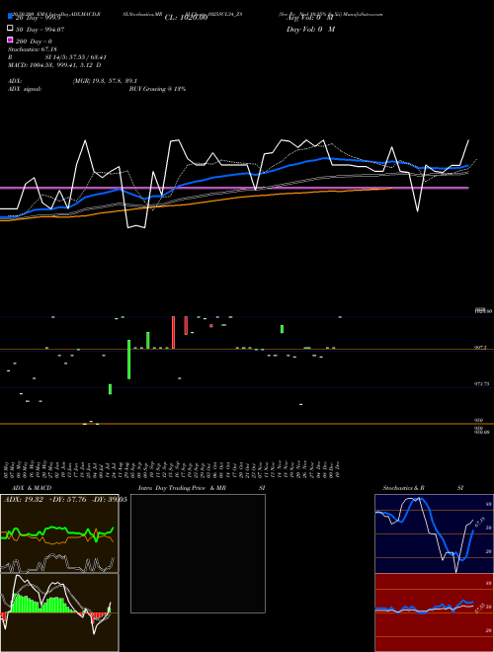This screenshot has height=652, width=494.
Task: Select the '50 Day = 994.07' label
Action: 41,30
